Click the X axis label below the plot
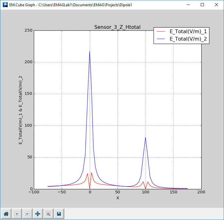Viewport: 224px width, 220px height. tap(118, 198)
